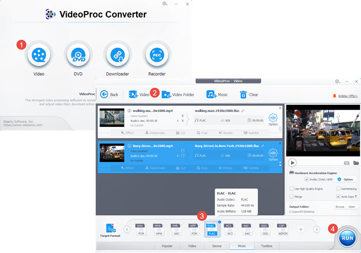Open Target Format settings

tap(110, 230)
